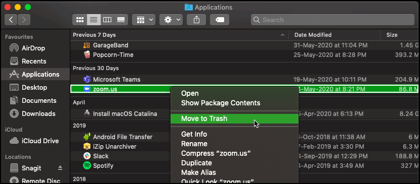Click Microsoft Teams' date 19-May-2020

[330, 80]
